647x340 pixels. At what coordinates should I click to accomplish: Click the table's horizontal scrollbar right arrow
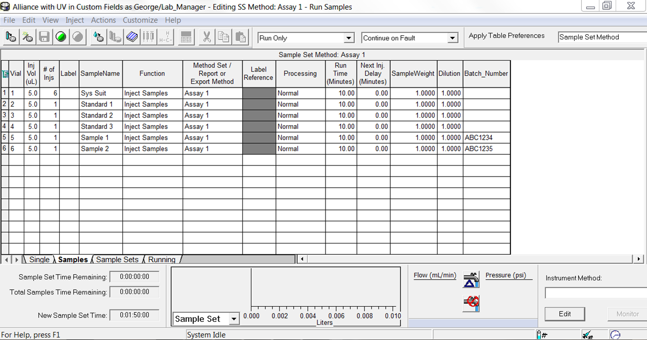pyautogui.click(x=639, y=259)
